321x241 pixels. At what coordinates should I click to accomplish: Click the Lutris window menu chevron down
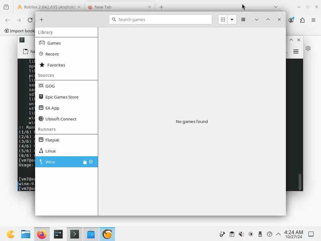point(256,19)
